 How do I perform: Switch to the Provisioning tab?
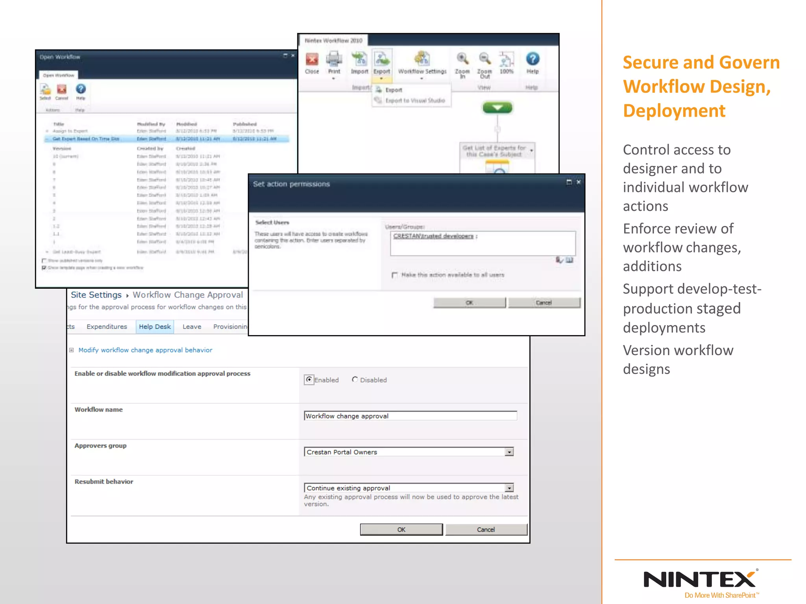[x=231, y=327]
